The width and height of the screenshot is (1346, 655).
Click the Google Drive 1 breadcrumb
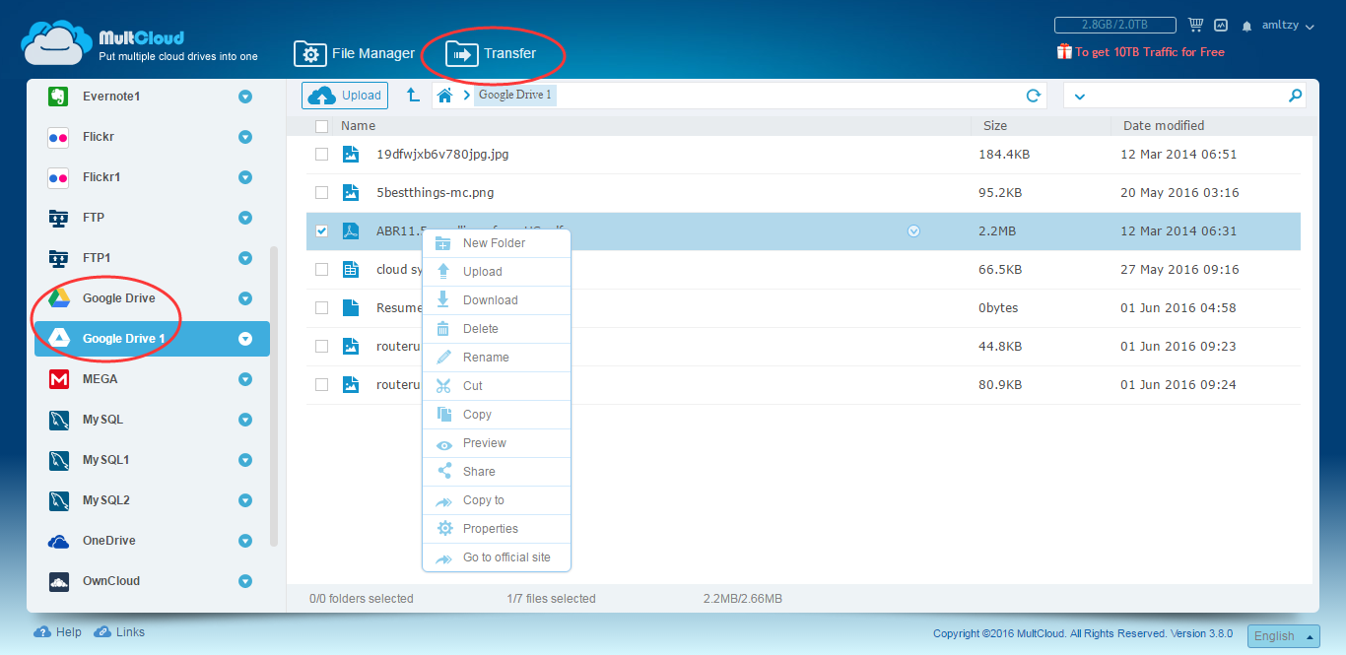click(515, 96)
